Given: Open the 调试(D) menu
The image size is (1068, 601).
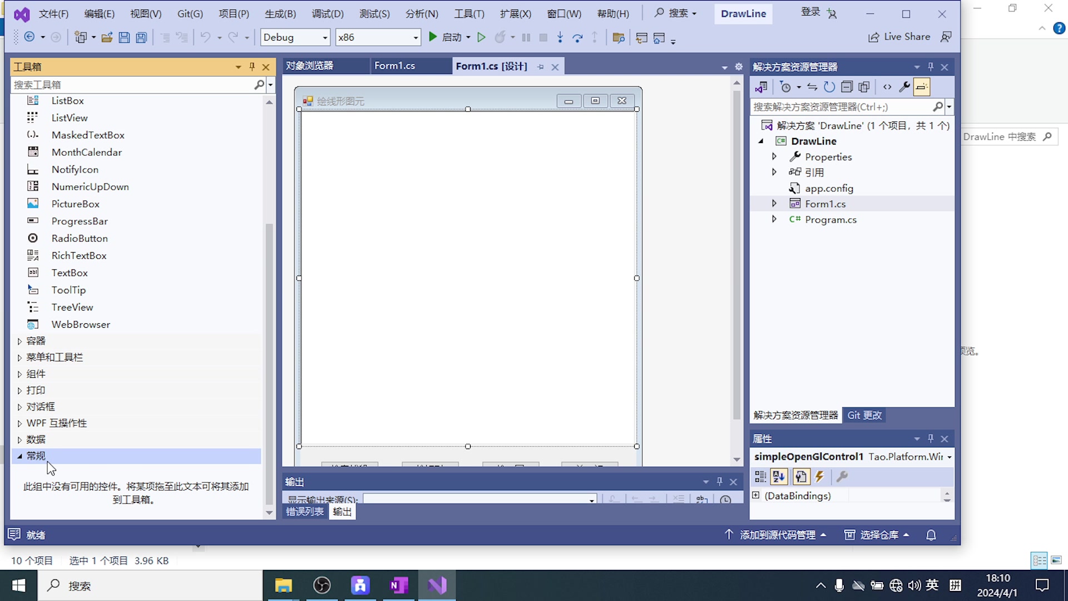Looking at the screenshot, I should [x=327, y=14].
